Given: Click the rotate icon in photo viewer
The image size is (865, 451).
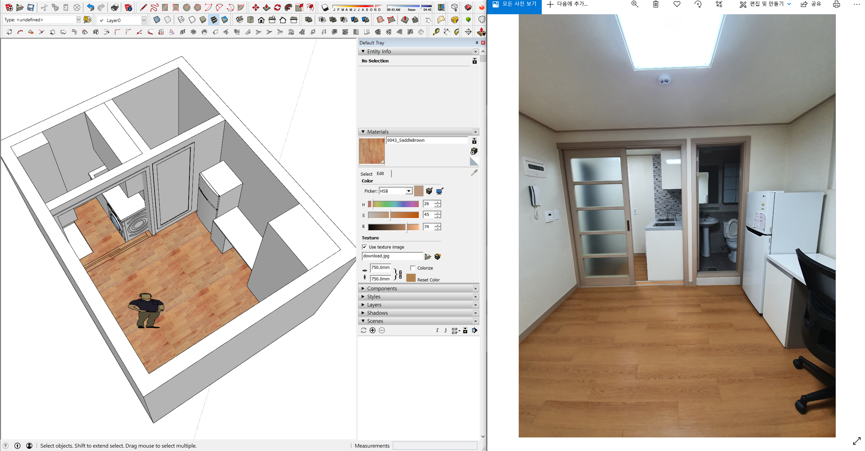Looking at the screenshot, I should [698, 4].
